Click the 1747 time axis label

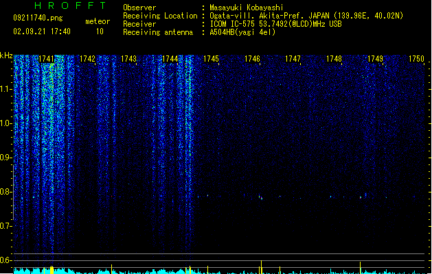point(293,59)
